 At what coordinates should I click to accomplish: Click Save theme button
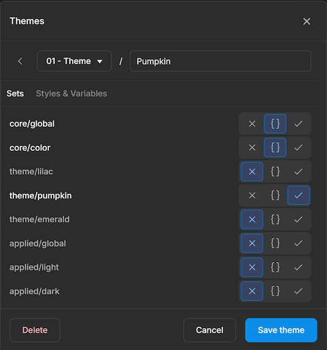(281, 330)
